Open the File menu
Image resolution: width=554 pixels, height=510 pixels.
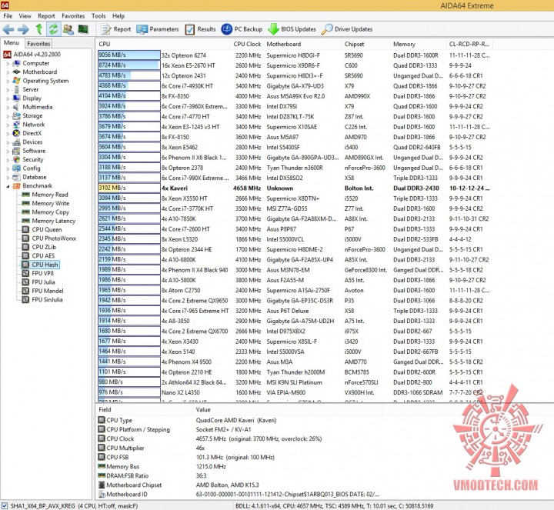tap(8, 16)
